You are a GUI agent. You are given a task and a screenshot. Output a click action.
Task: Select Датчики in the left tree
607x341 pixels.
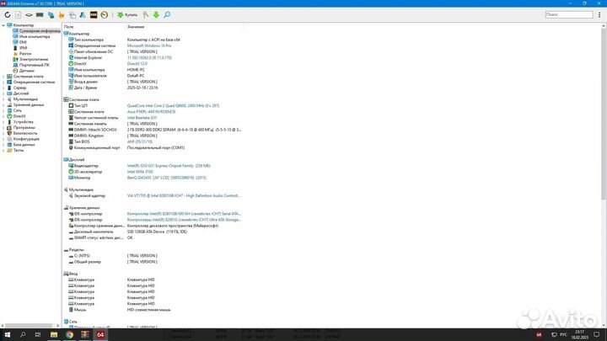(x=29, y=70)
